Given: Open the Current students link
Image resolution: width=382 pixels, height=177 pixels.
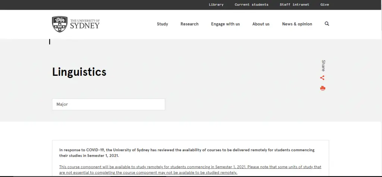Looking at the screenshot, I should coord(251,4).
